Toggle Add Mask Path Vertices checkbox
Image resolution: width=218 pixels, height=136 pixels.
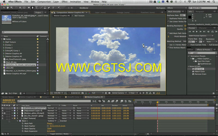pos(168,33)
